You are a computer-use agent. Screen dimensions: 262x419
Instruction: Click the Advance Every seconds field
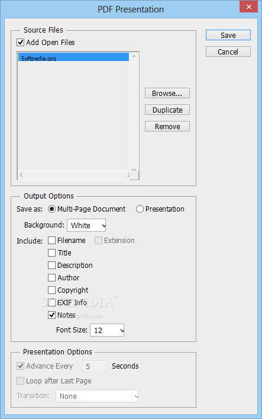pos(95,366)
